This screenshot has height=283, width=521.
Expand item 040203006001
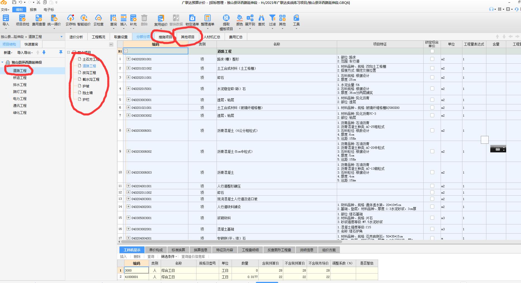click(129, 130)
